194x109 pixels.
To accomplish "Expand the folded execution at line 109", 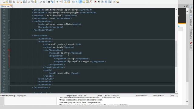I will click(9, 84).
